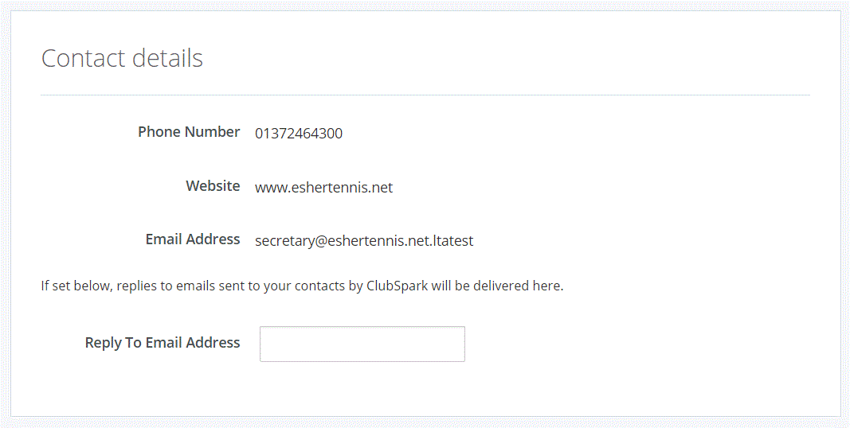Image resolution: width=850 pixels, height=428 pixels.
Task: Click the Contact details heading
Action: pos(122,58)
